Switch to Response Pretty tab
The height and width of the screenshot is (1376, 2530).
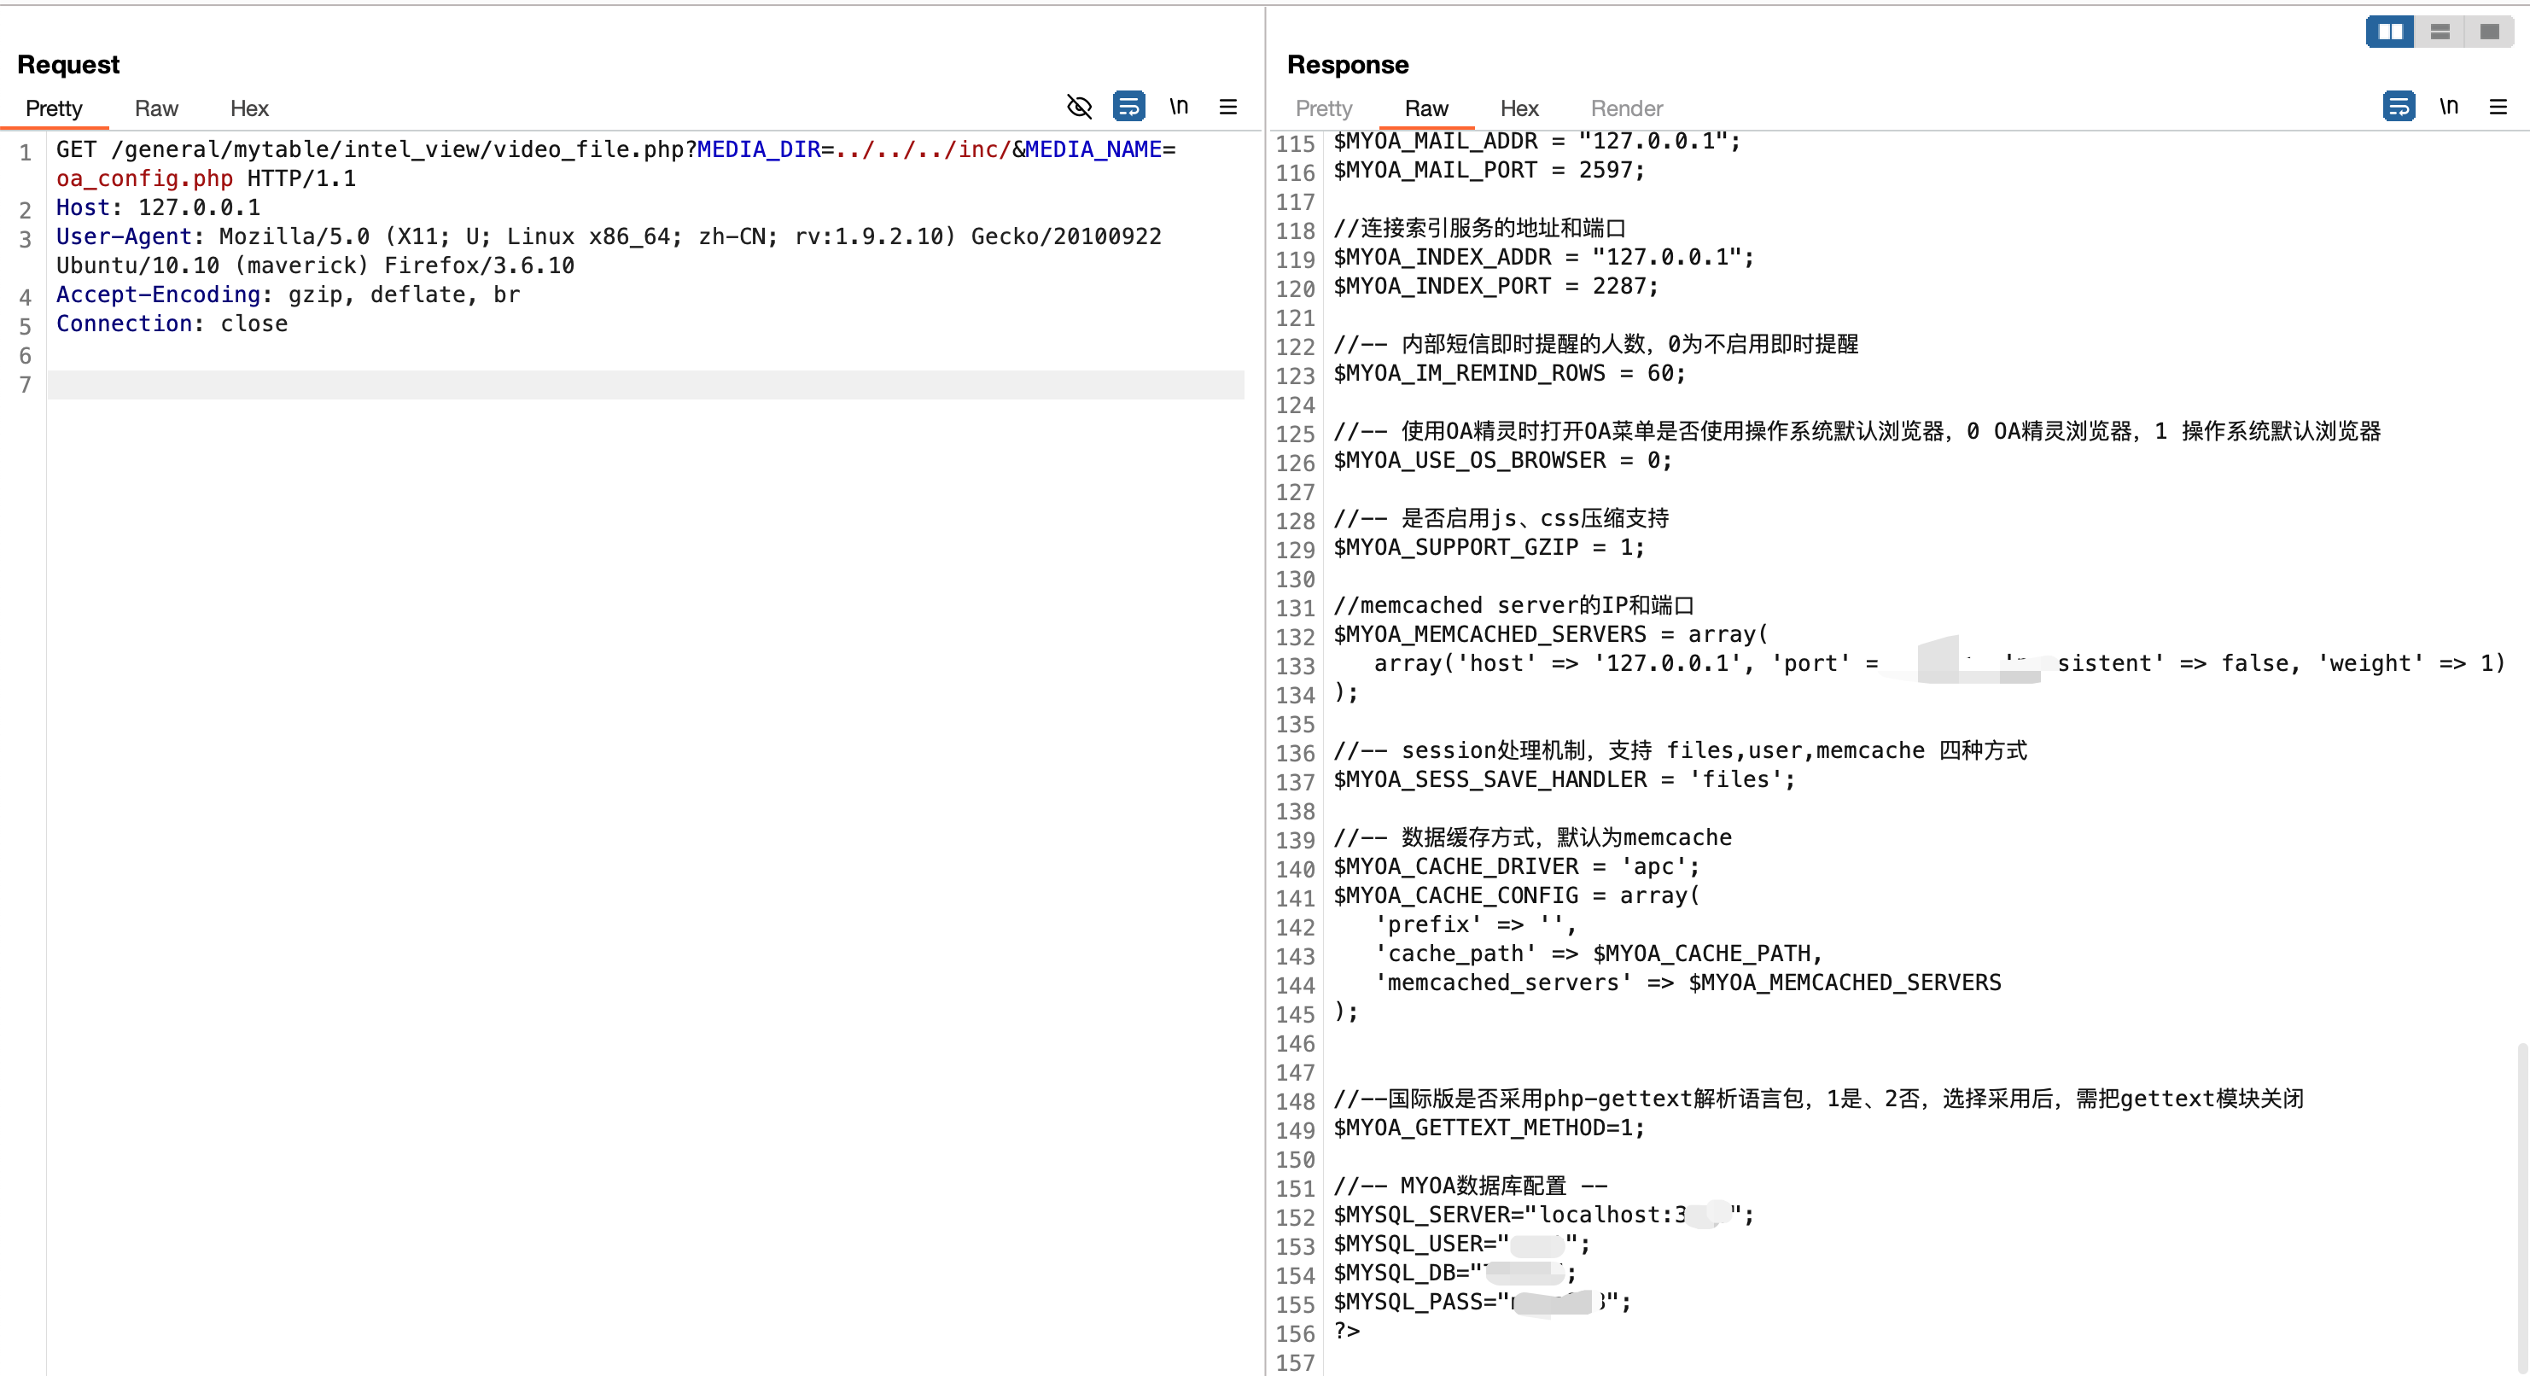[1324, 108]
